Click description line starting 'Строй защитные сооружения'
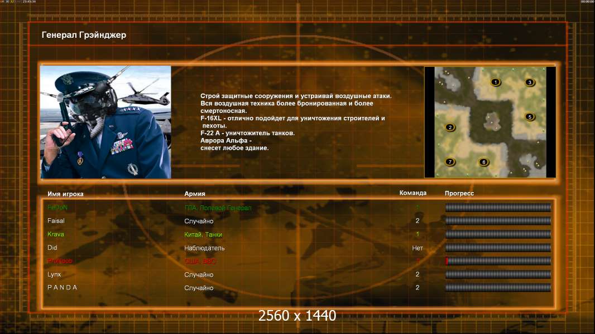 click(x=296, y=96)
